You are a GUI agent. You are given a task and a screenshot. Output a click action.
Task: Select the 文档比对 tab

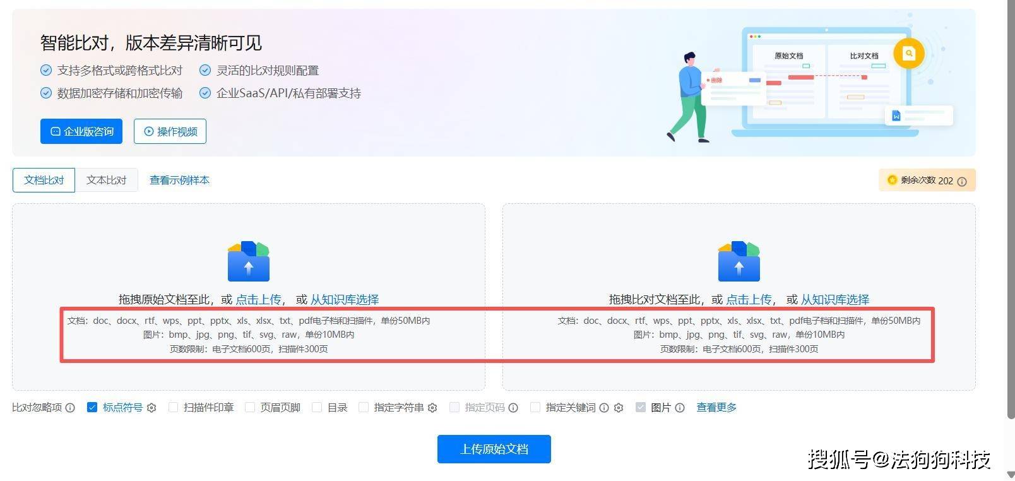click(x=44, y=180)
